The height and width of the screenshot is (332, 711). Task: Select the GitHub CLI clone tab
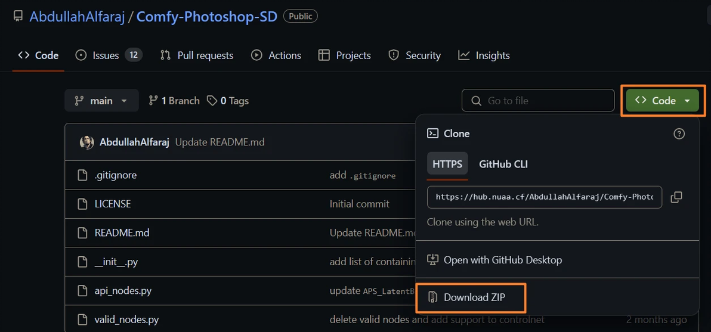503,164
